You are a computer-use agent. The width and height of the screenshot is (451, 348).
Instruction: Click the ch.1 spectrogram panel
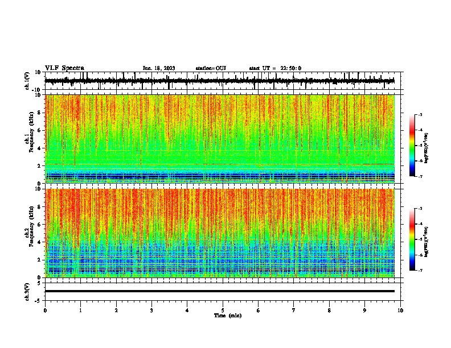click(220, 139)
